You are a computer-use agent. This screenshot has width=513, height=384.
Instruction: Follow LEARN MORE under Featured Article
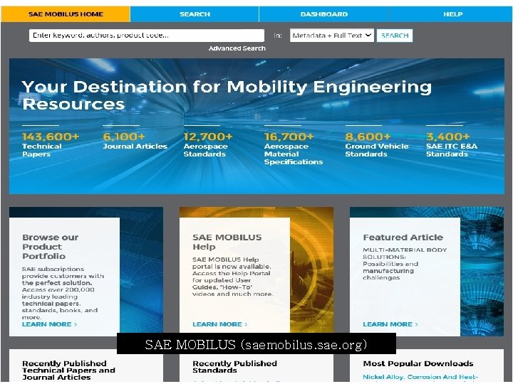tap(390, 324)
